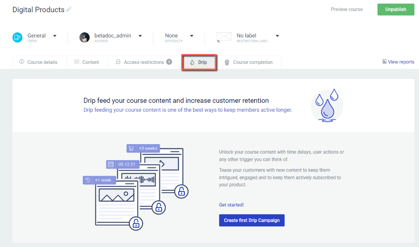Expand the Difficulty dropdown set to None

(x=192, y=36)
